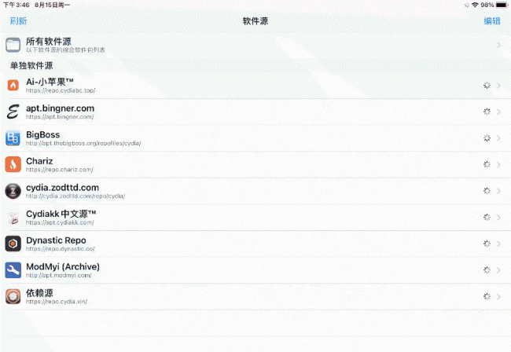Viewport: 511px width, 352px height.
Task: Open the Cydiakk 中文源™ source name
Action: pos(61,214)
